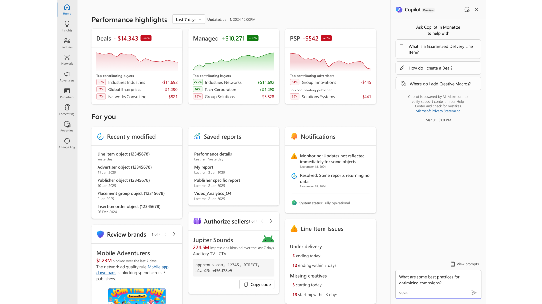The width and height of the screenshot is (542, 304).
Task: Open Insights from the sidebar
Action: point(67,26)
